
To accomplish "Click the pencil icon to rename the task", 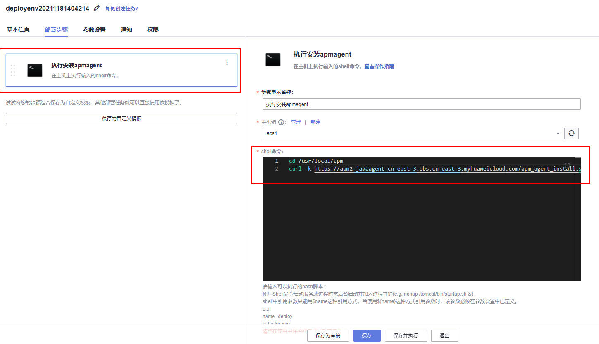I will 97,8.
